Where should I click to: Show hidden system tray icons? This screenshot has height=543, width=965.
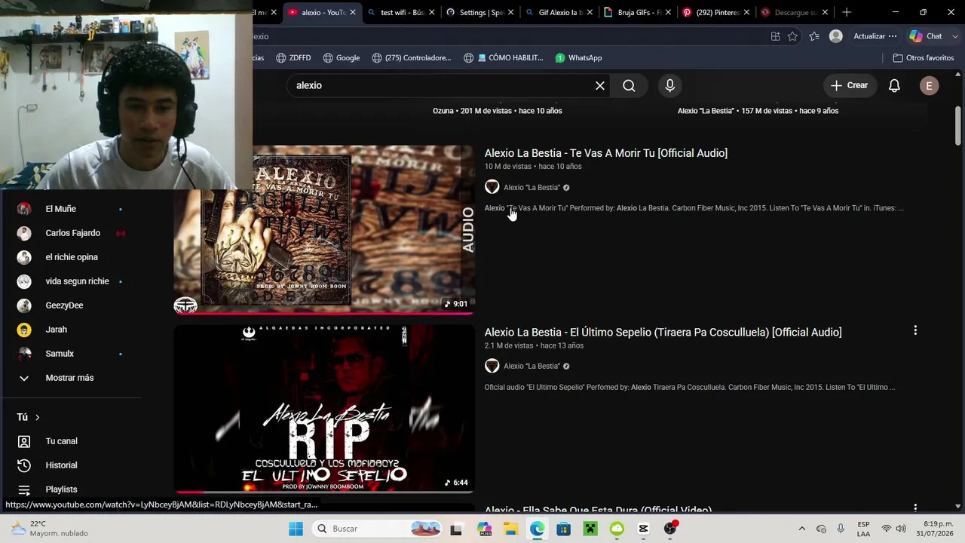point(801,529)
